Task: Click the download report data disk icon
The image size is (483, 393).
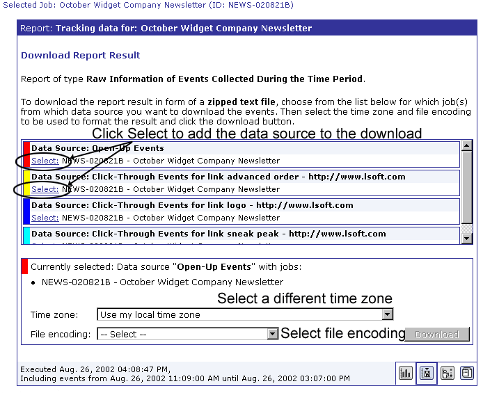Action: click(427, 374)
